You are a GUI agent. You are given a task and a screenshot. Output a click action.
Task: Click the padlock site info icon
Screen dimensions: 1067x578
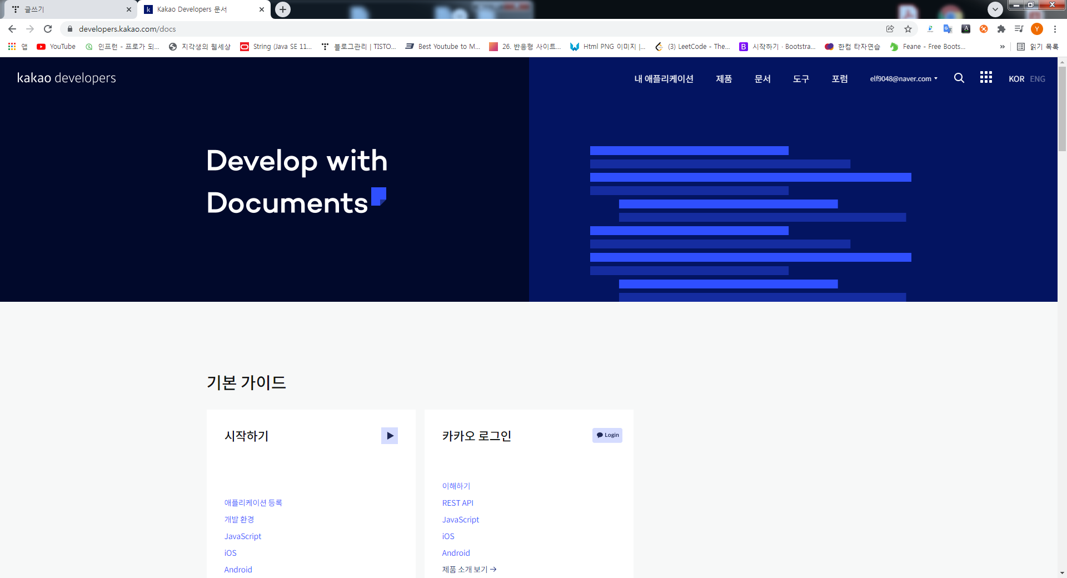click(x=70, y=29)
